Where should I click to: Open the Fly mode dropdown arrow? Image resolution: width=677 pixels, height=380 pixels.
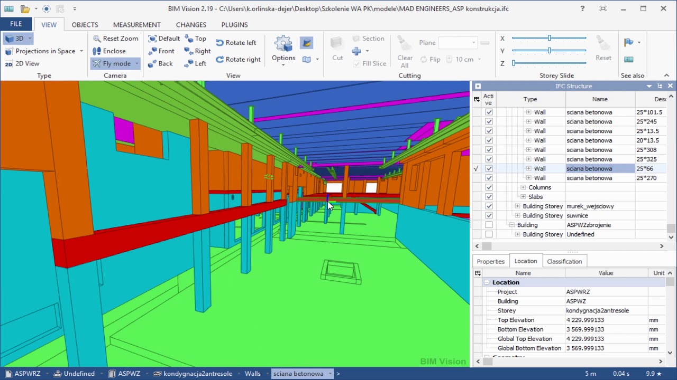point(136,64)
